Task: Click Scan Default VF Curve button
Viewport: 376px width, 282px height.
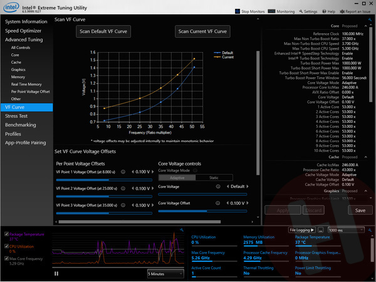Action: tap(103, 31)
